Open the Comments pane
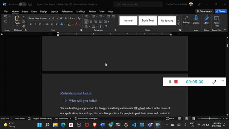Viewport: 229px width, 129px height. tap(204, 11)
